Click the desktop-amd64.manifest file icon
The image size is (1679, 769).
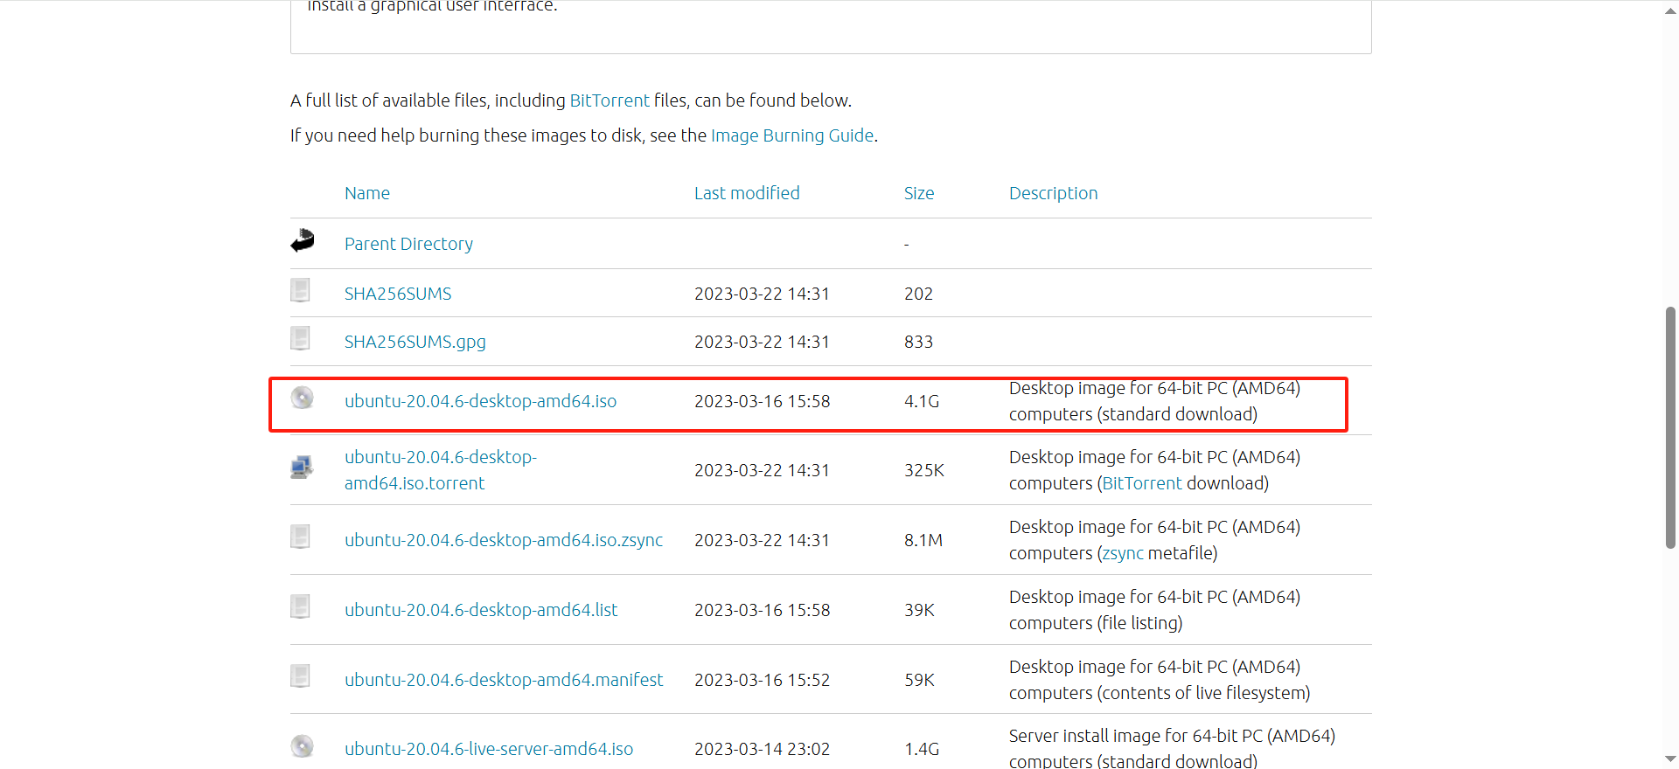coord(300,676)
